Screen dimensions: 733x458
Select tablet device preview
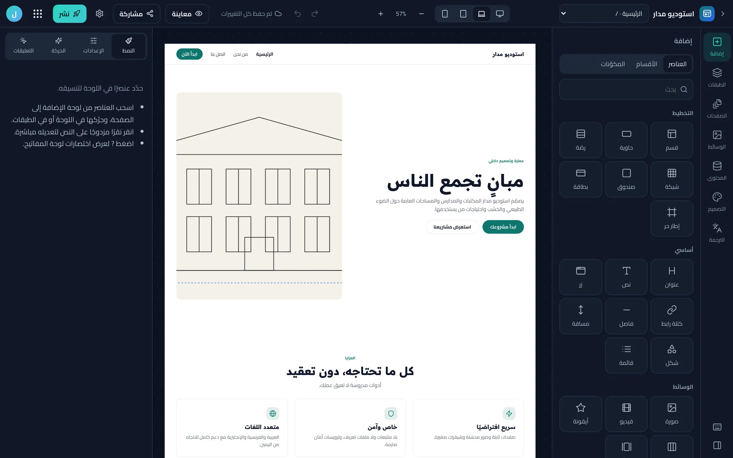click(x=463, y=14)
